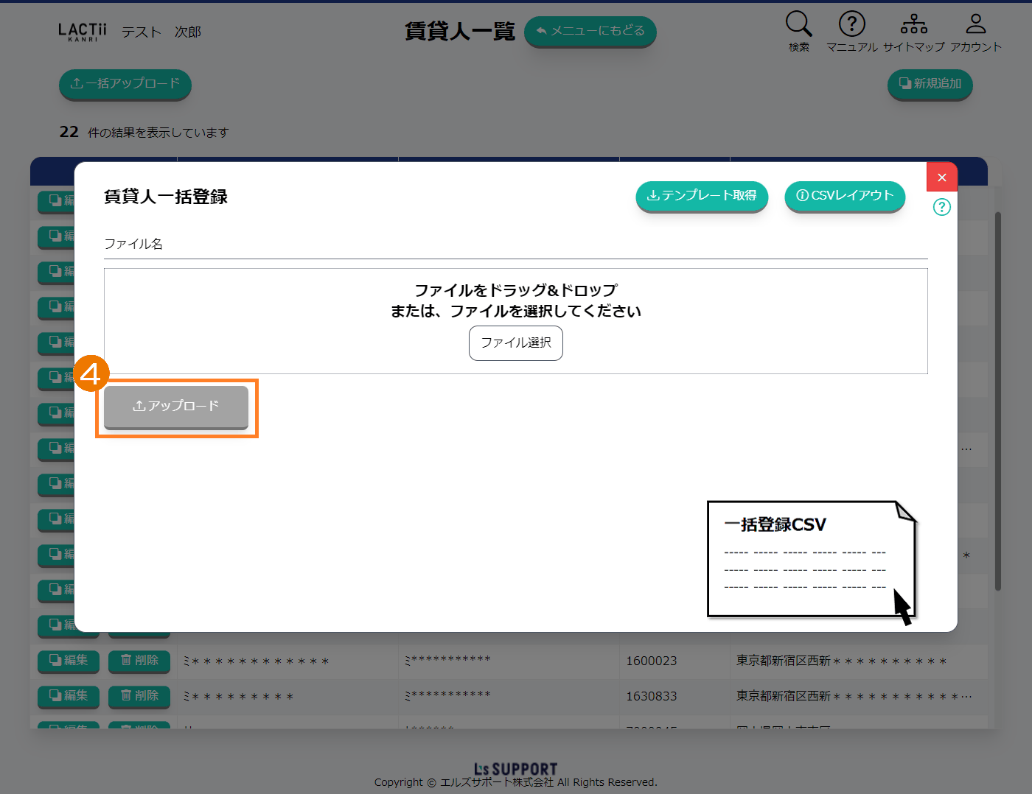Click the green question mark help icon

[941, 207]
